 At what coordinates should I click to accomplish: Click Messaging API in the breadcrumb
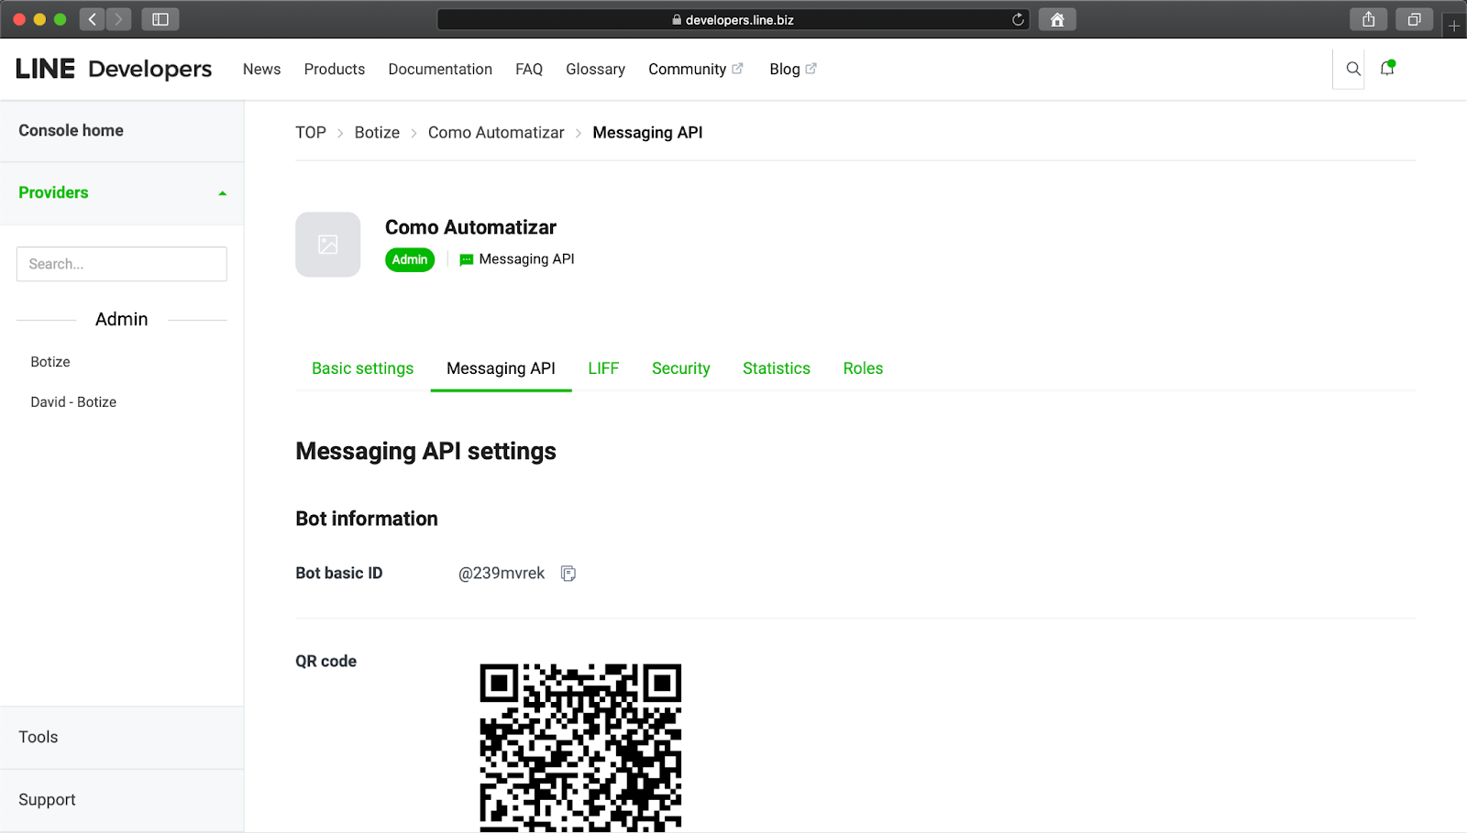click(x=647, y=133)
